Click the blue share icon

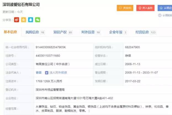pyautogui.click(x=31, y=20)
